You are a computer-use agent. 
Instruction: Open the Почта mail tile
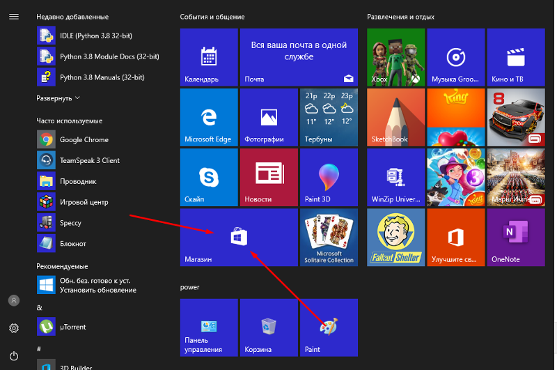click(299, 57)
